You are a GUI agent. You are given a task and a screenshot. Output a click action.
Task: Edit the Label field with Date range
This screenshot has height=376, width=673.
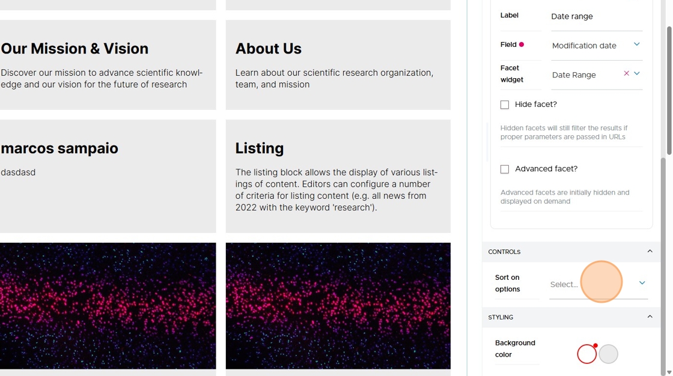tap(597, 16)
